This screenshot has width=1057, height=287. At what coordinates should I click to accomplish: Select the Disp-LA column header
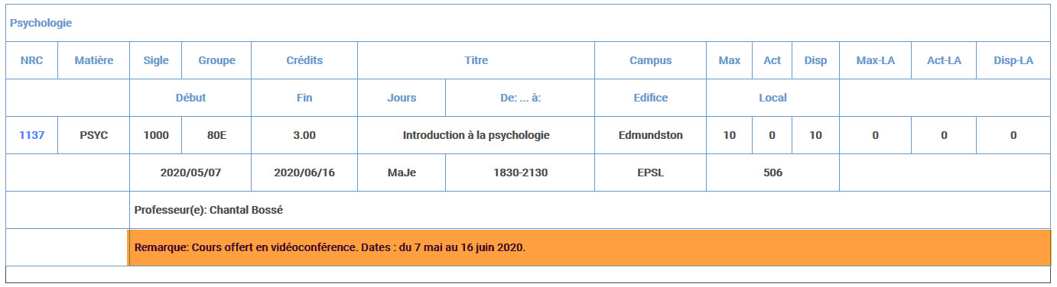click(x=1013, y=60)
